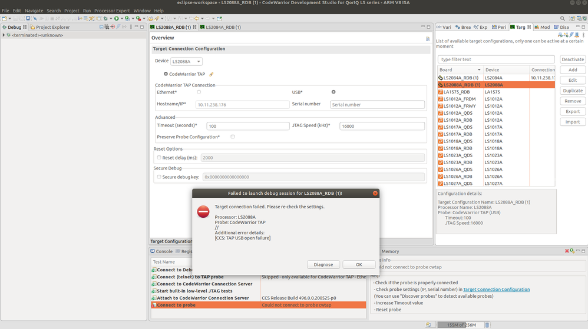Click the lightning bolt icon in Target Connections view
Screen dimensions: 588x329
pos(571,35)
